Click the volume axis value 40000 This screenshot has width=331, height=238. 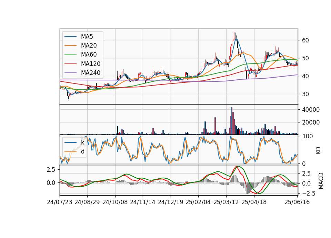[311, 110]
